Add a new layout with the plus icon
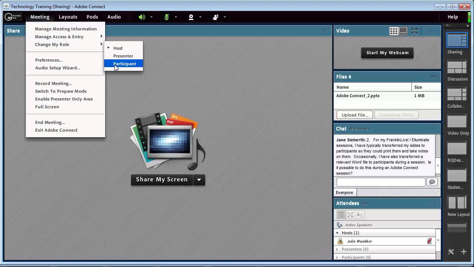 click(464, 252)
